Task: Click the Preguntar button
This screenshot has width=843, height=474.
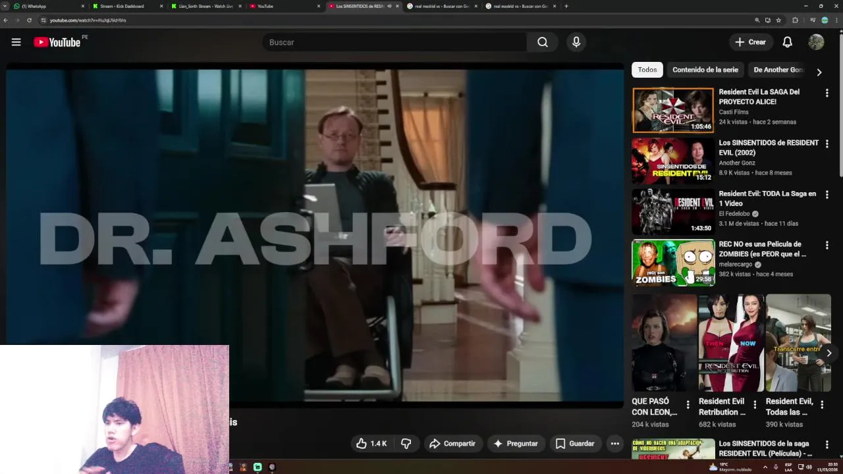Action: tap(516, 444)
